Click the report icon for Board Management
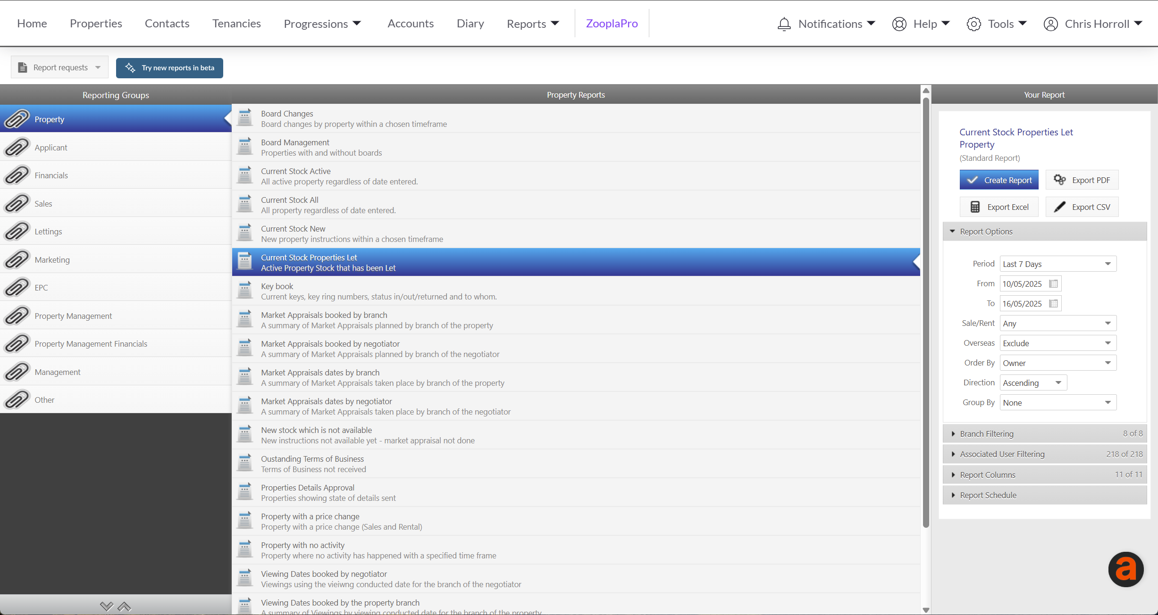This screenshot has width=1158, height=615. pos(244,147)
